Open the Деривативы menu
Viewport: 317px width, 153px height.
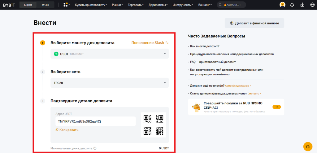(158, 5)
